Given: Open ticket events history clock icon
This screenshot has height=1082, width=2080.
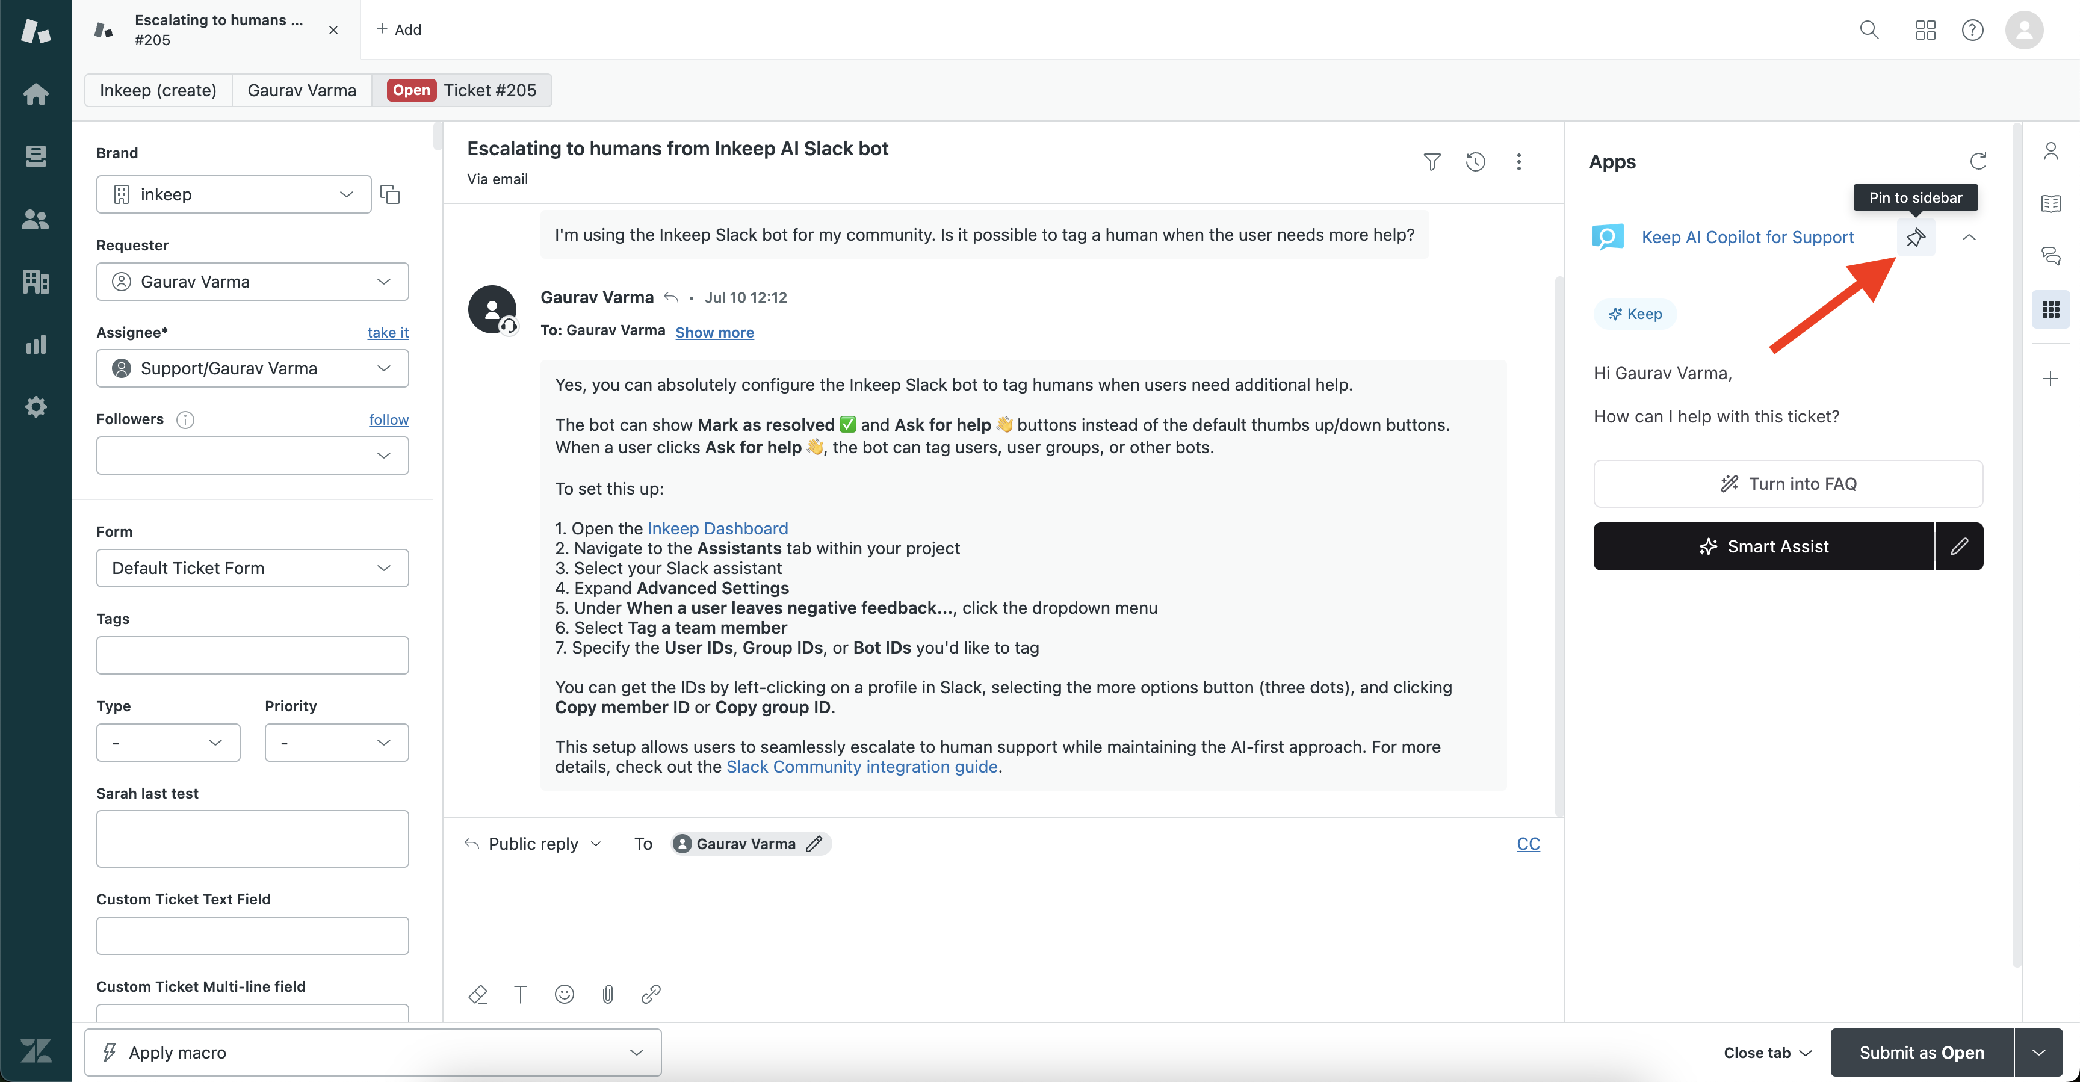Looking at the screenshot, I should click(1475, 162).
